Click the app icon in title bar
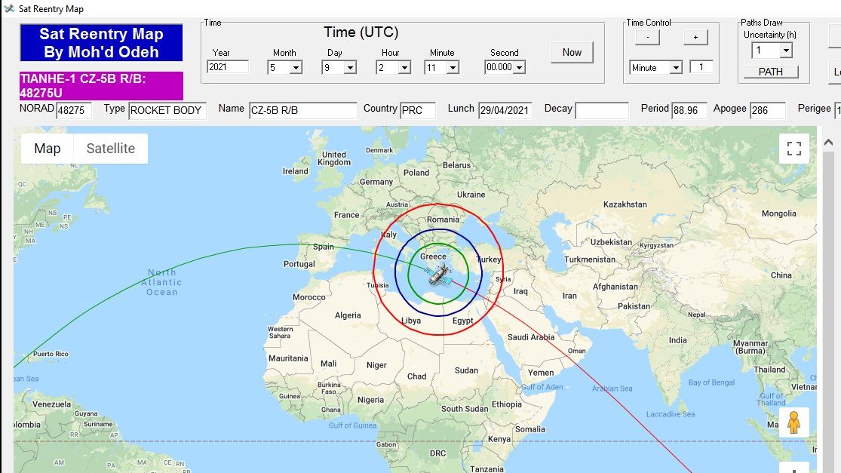 pyautogui.click(x=9, y=9)
